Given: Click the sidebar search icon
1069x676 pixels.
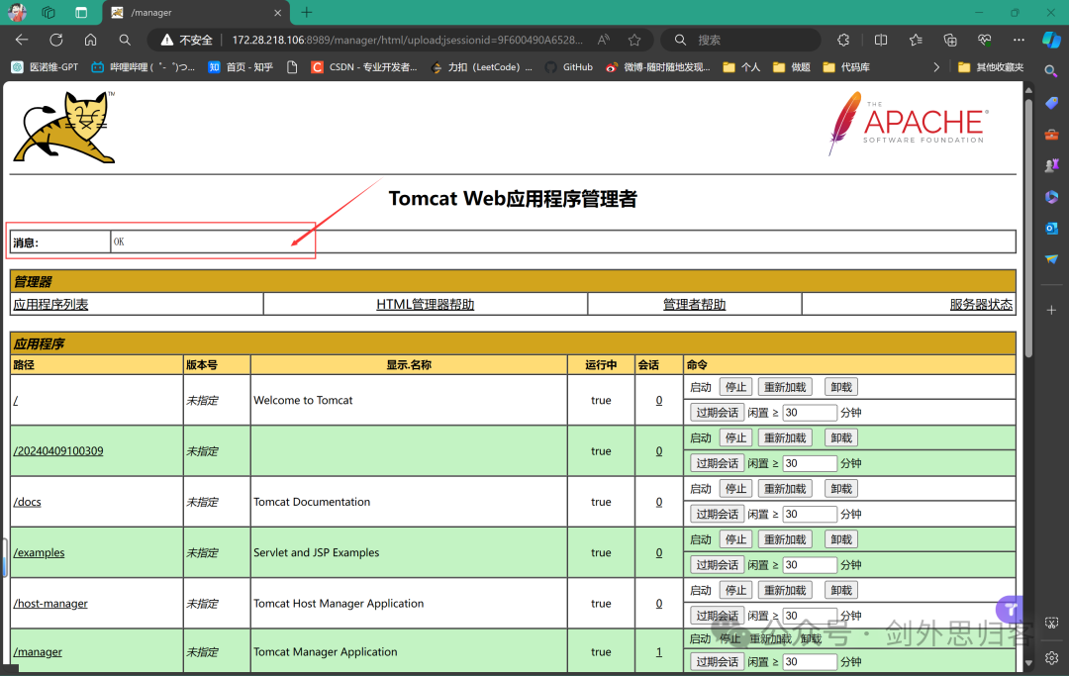Looking at the screenshot, I should click(1051, 70).
